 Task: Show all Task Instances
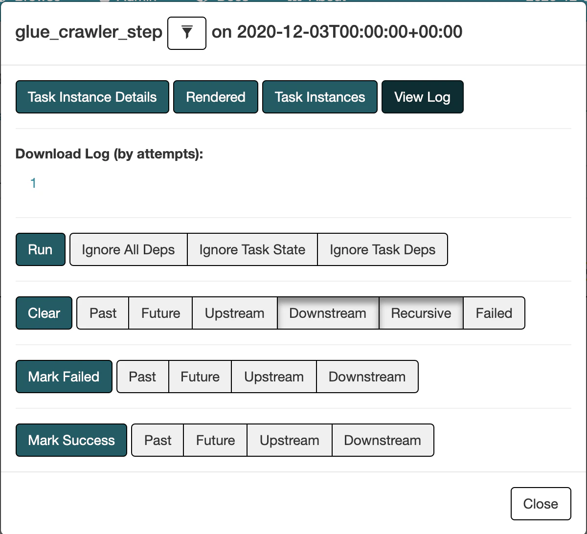(320, 97)
